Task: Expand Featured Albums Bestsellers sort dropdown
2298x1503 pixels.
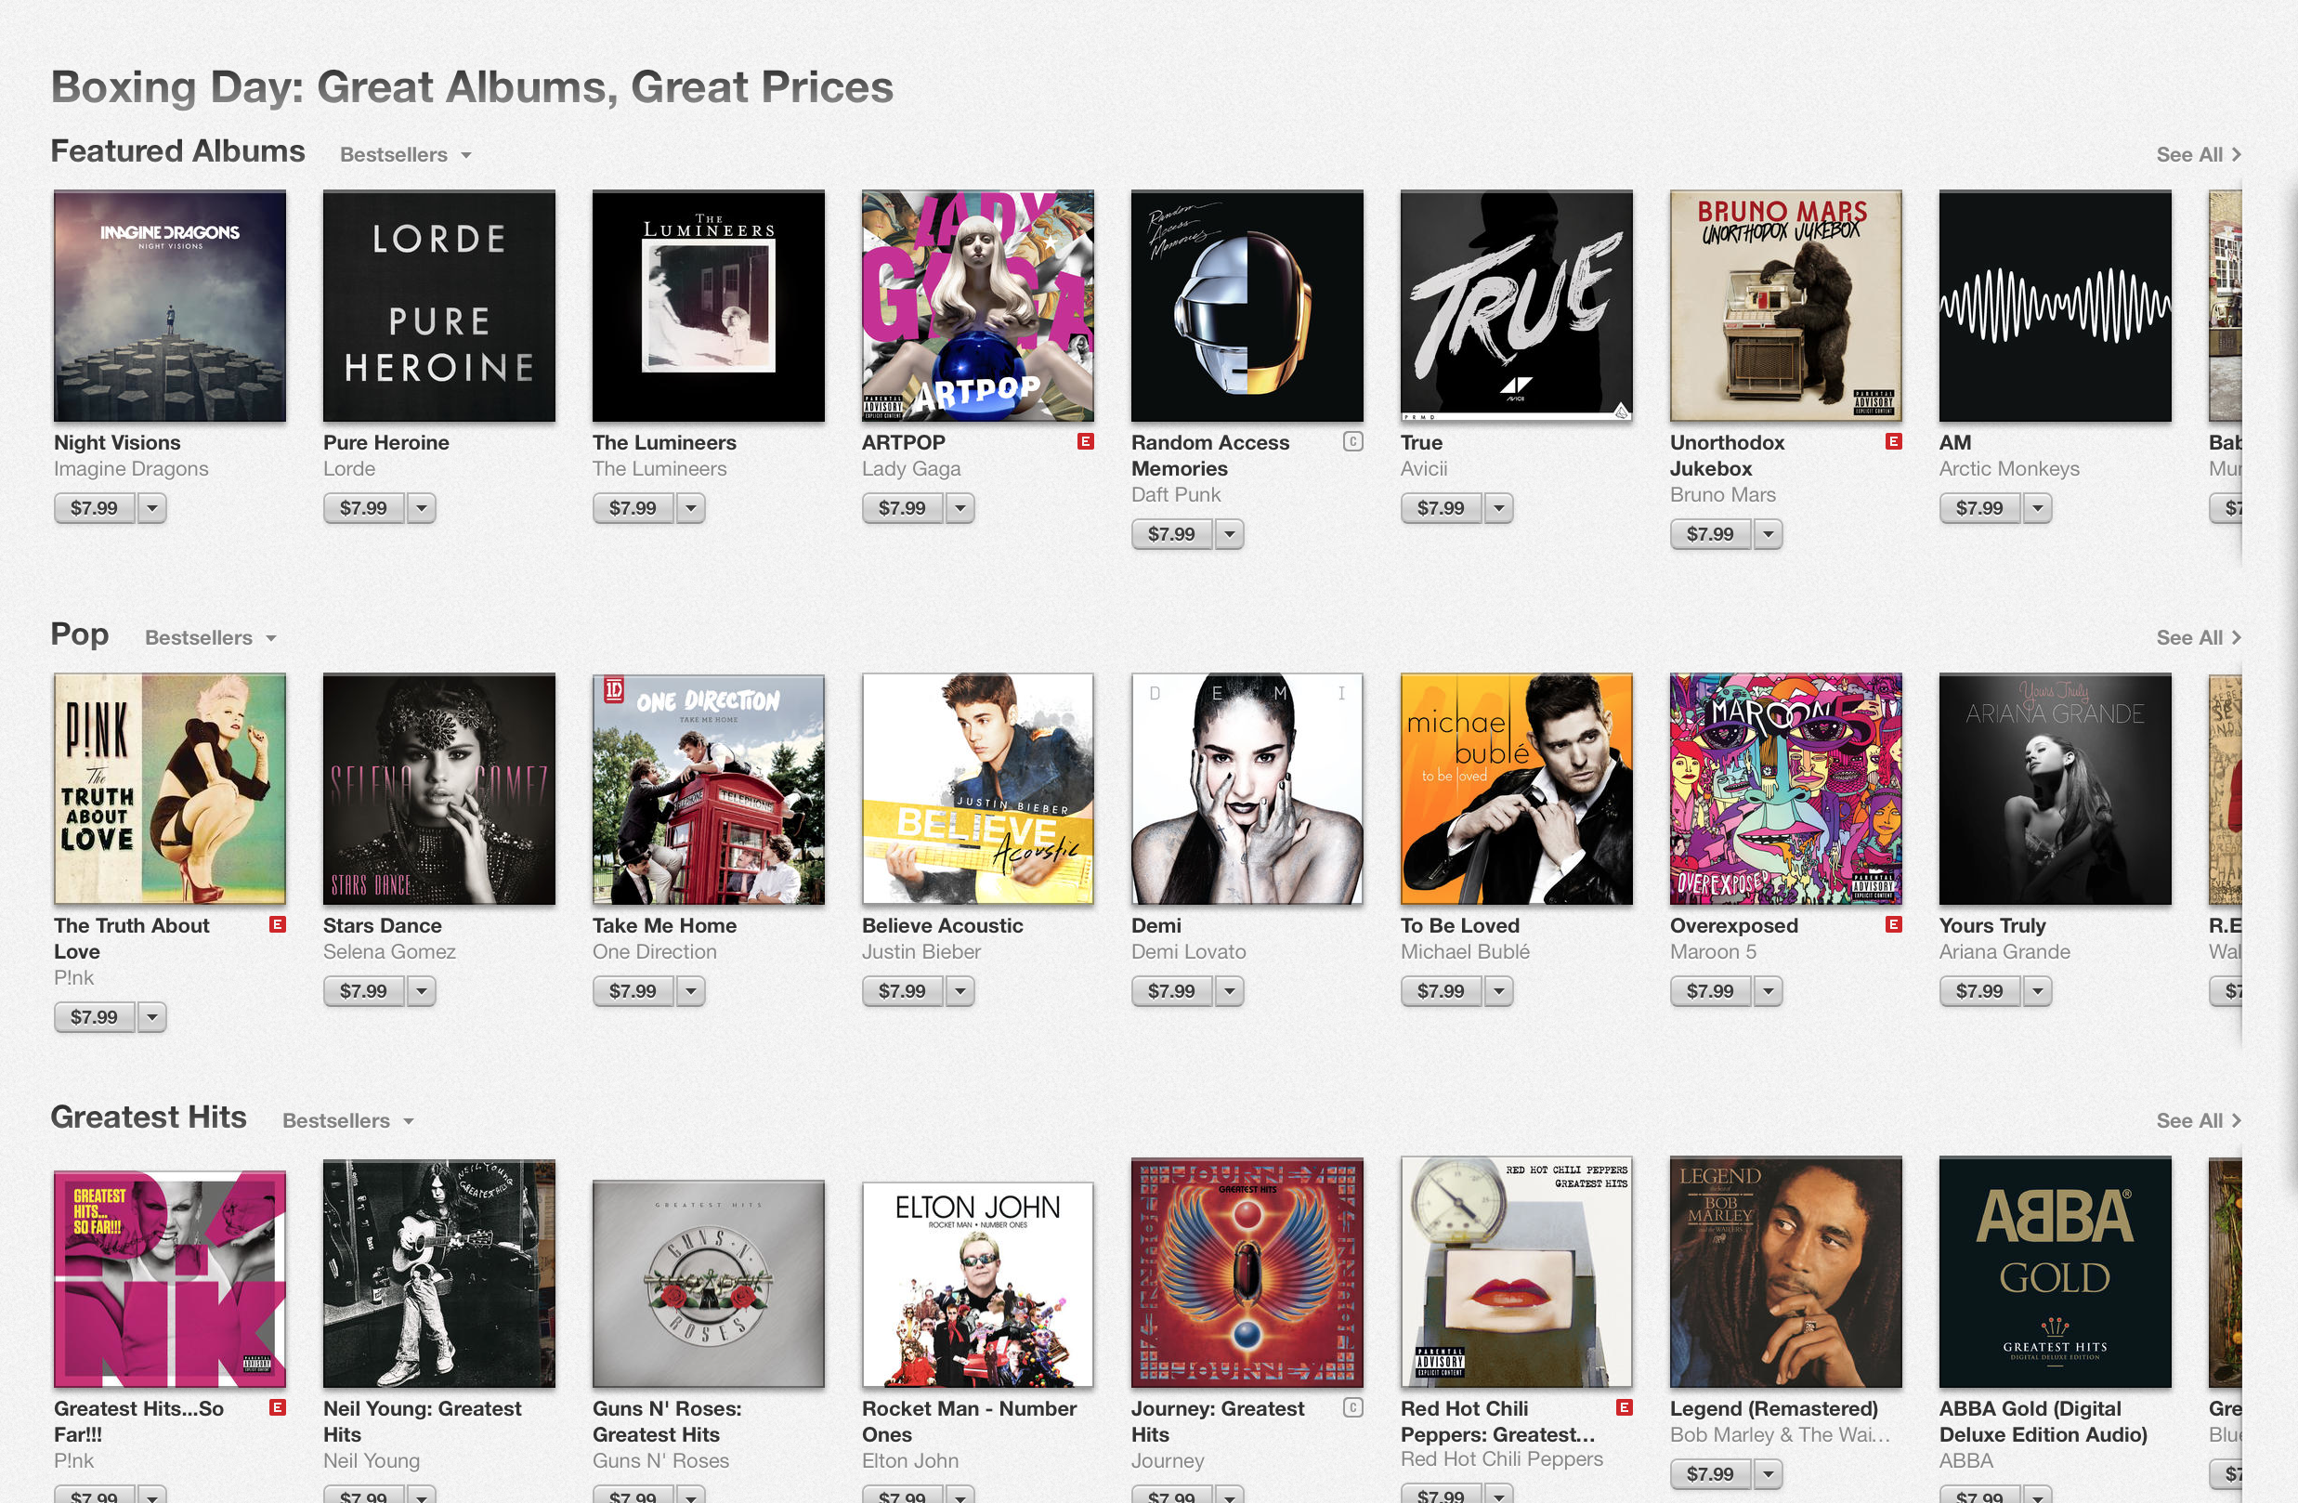Action: tap(406, 154)
